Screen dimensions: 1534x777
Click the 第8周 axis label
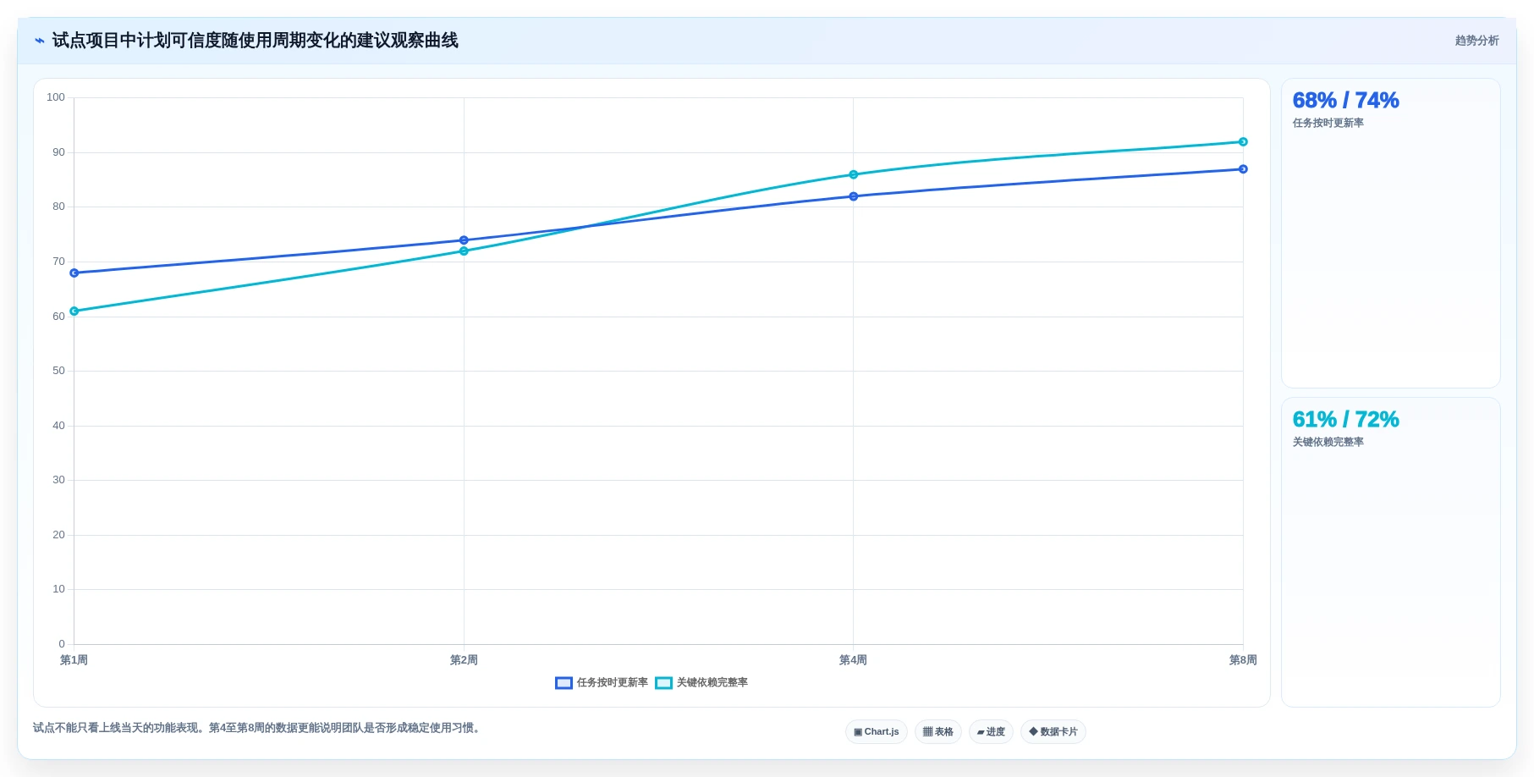pyautogui.click(x=1243, y=660)
